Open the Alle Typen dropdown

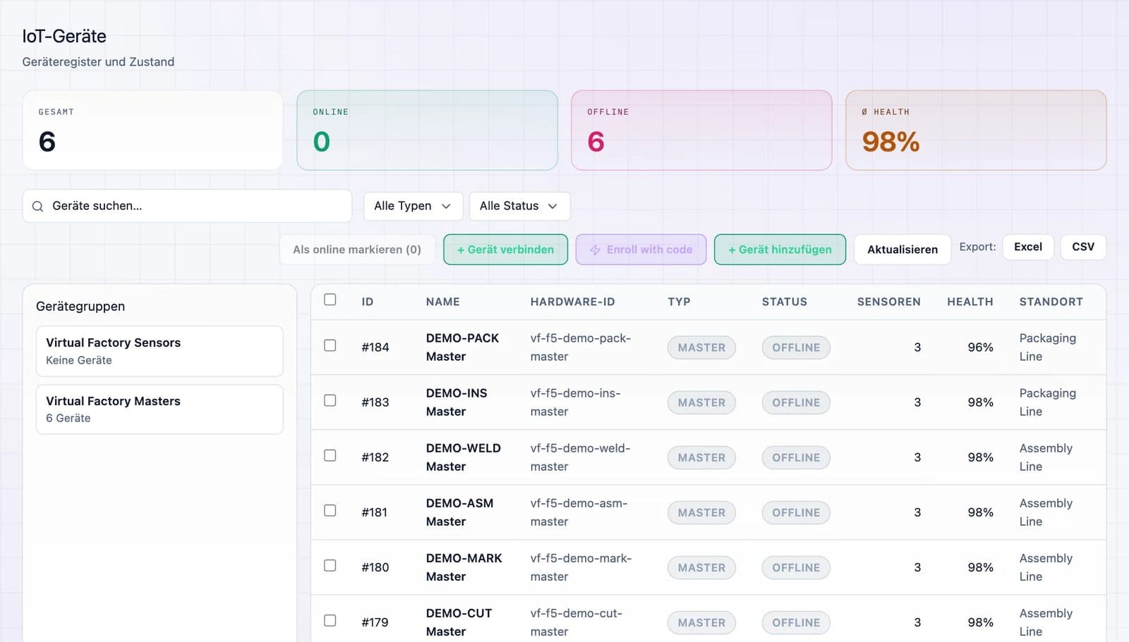(x=413, y=206)
